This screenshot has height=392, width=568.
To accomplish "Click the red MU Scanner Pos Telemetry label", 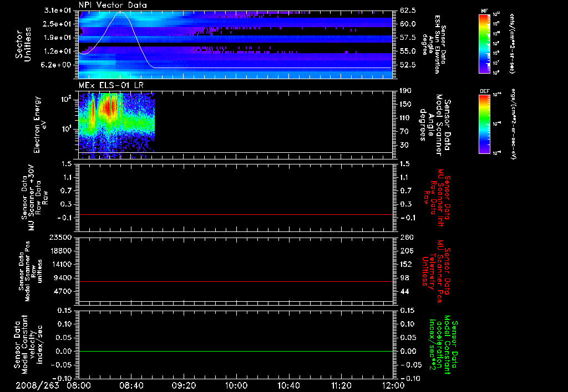I will pos(436,271).
